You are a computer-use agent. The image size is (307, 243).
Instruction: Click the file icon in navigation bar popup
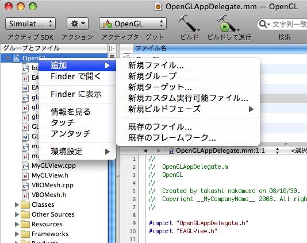click(x=171, y=151)
